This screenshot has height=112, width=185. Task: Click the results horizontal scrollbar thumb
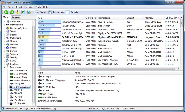point(108,68)
